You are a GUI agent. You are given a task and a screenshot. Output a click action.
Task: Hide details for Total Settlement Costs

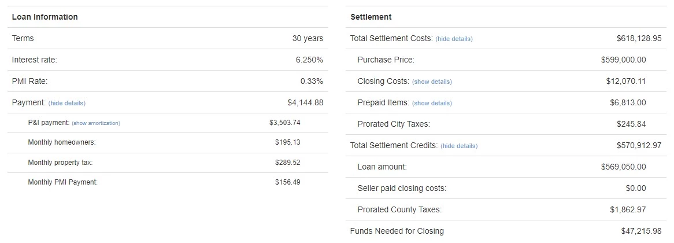pyautogui.click(x=454, y=39)
